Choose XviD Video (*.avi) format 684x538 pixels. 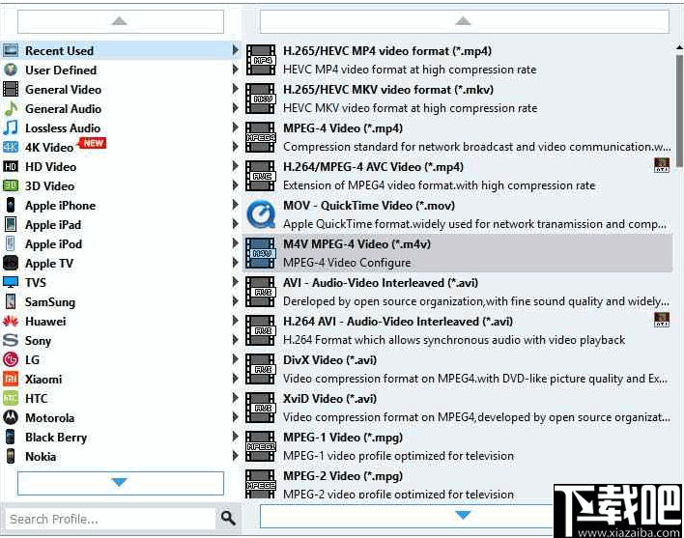458,408
